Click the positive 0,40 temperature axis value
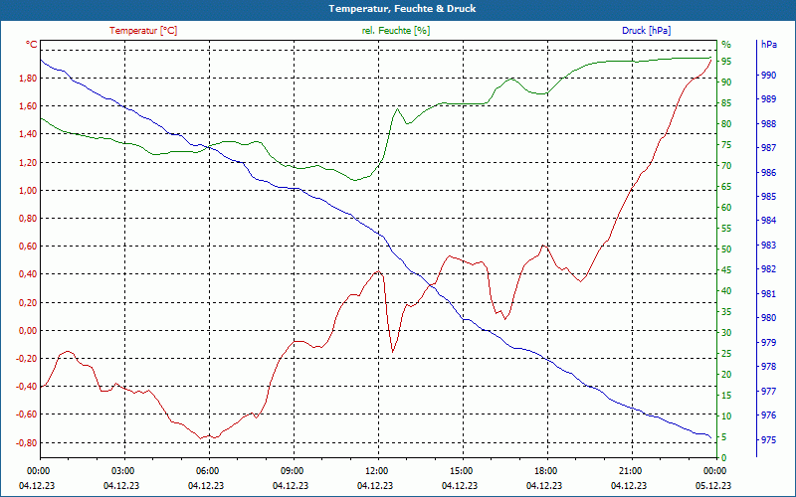The width and height of the screenshot is (796, 497). (29, 274)
